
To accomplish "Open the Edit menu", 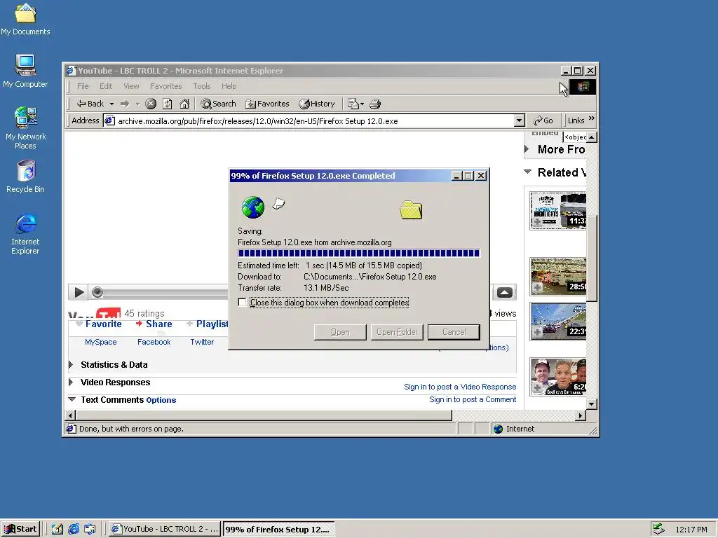I will (x=106, y=86).
